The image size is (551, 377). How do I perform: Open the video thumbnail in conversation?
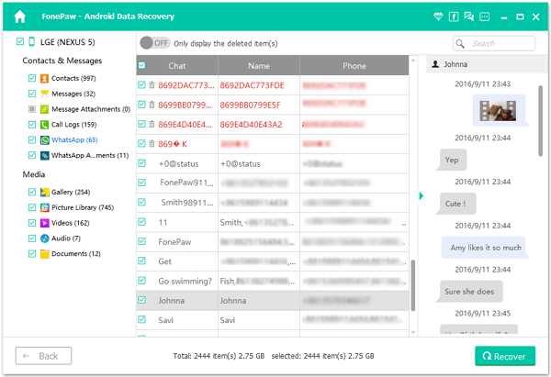point(499,111)
